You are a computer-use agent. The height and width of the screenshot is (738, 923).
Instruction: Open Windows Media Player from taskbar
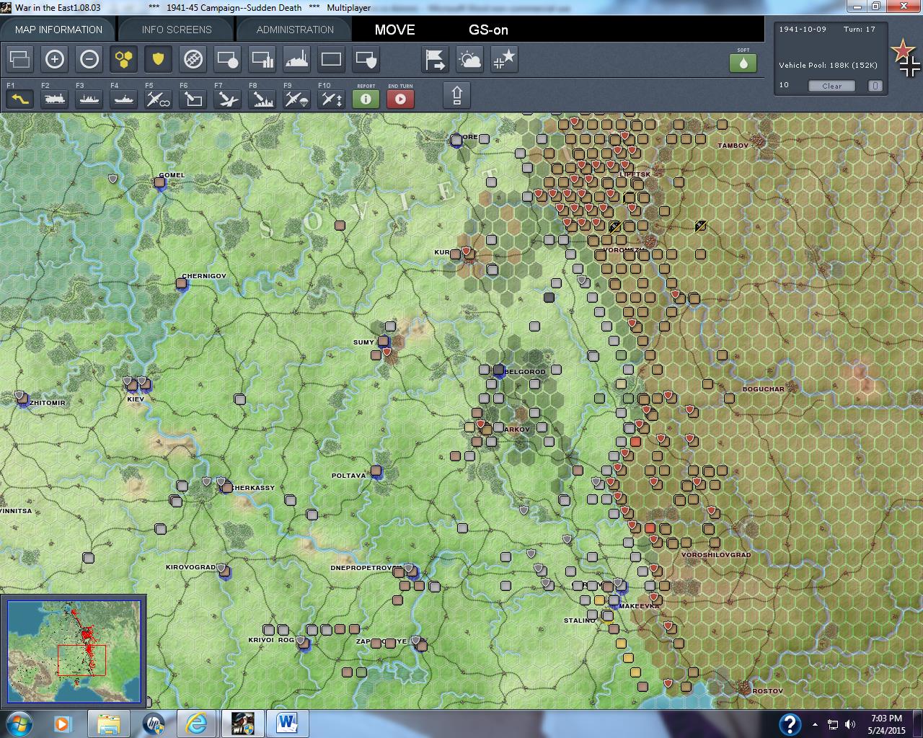(x=63, y=723)
